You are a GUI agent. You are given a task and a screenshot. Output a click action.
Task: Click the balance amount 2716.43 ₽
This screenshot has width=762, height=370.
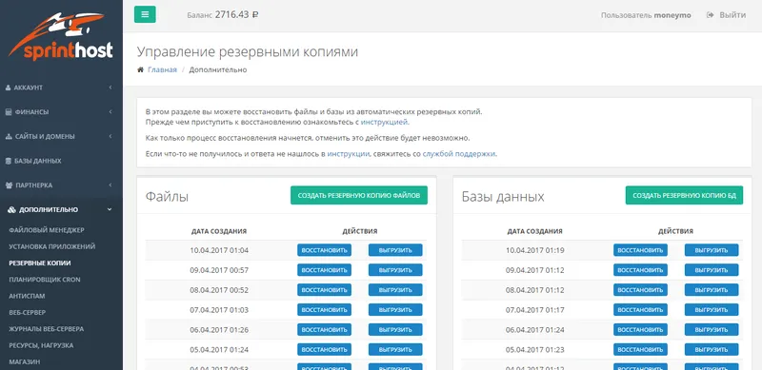tap(236, 14)
